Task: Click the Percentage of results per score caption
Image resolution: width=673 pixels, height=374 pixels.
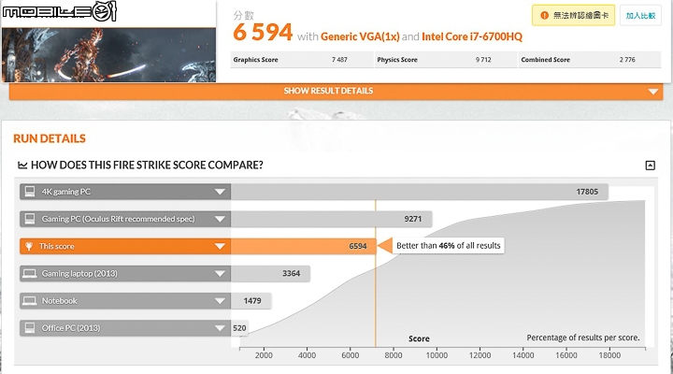Action: [583, 338]
